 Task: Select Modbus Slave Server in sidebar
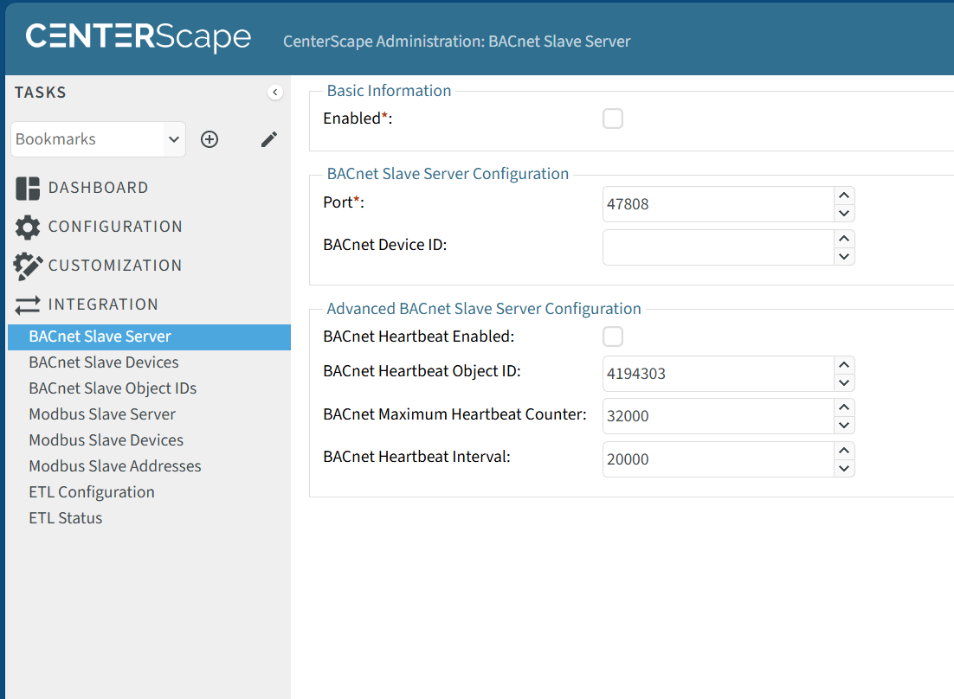(102, 414)
